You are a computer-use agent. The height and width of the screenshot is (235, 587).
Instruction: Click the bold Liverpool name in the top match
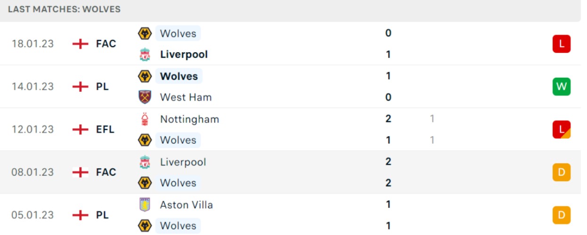(x=184, y=55)
